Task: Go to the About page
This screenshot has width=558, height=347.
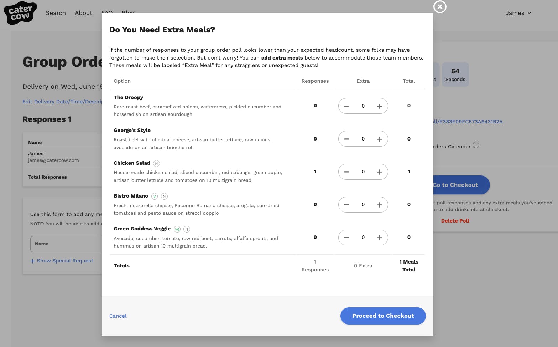Action: click(83, 13)
